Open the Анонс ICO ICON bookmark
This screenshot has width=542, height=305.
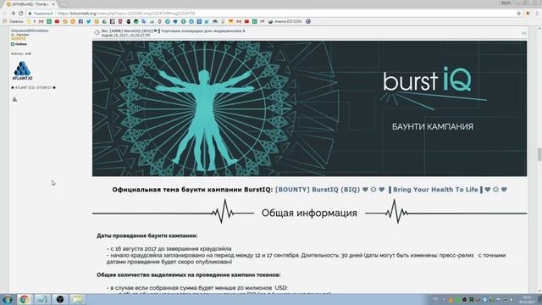coord(285,21)
